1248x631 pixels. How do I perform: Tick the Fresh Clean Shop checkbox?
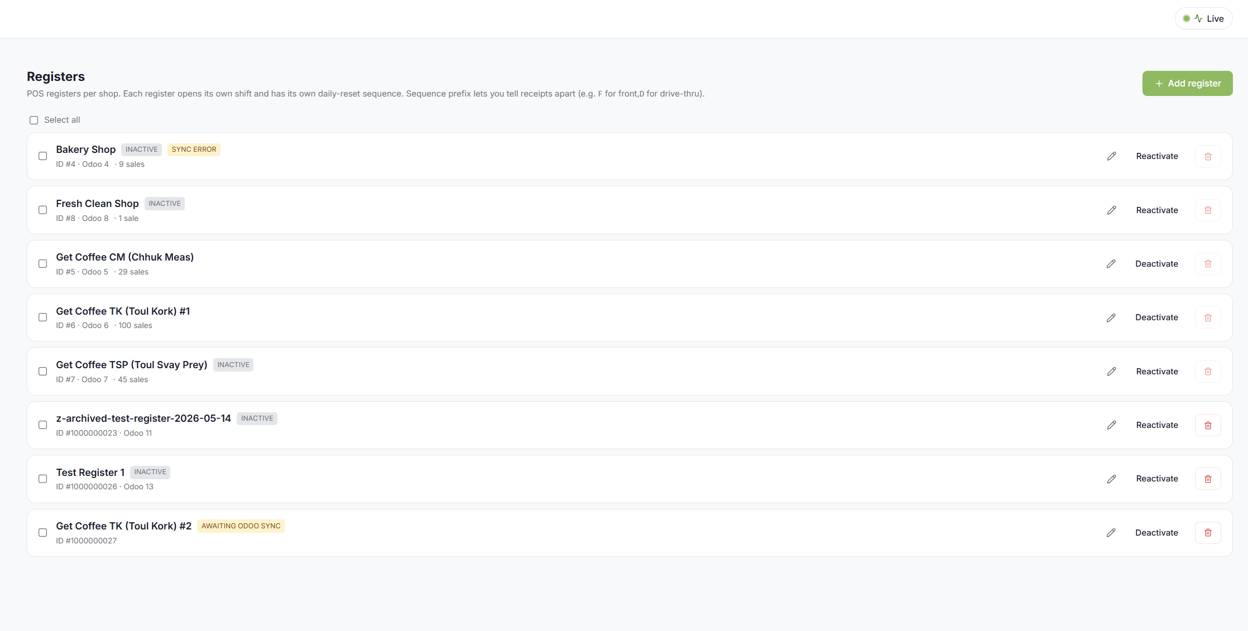tap(42, 210)
